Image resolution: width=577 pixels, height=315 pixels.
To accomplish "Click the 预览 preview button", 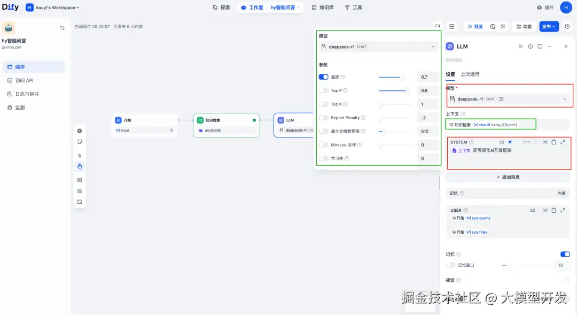I will (475, 27).
